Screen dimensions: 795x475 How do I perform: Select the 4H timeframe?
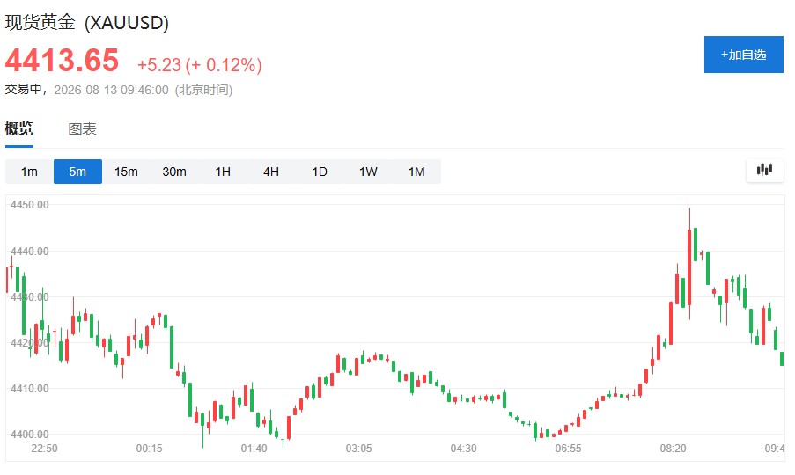[271, 172]
